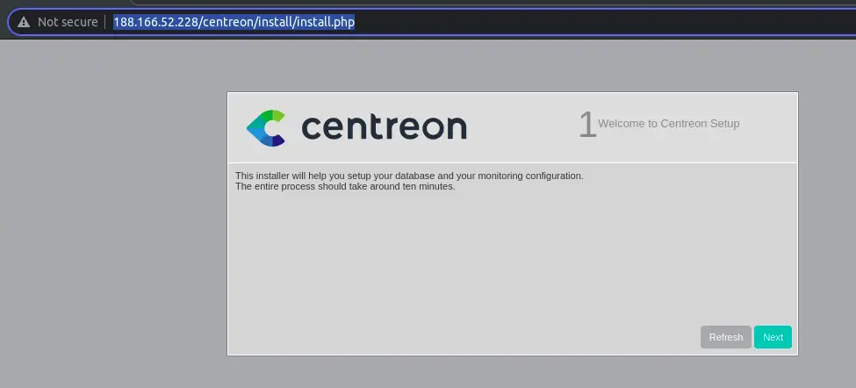Click empty address bar space after the URL
The width and height of the screenshot is (856, 388).
click(x=601, y=22)
